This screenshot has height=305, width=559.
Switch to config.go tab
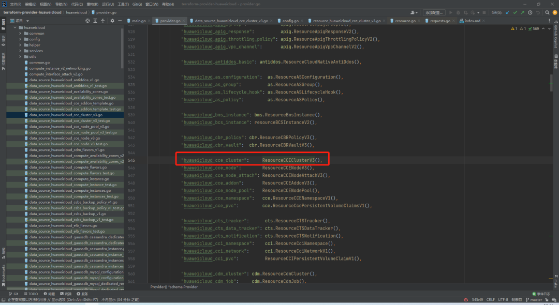[290, 21]
